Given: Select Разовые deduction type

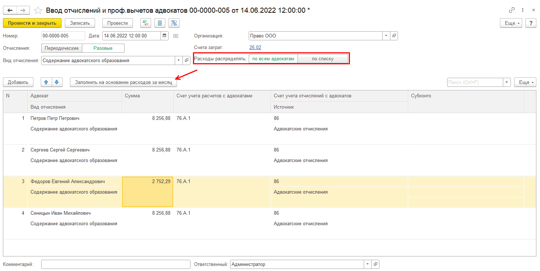Looking at the screenshot, I should [x=103, y=48].
